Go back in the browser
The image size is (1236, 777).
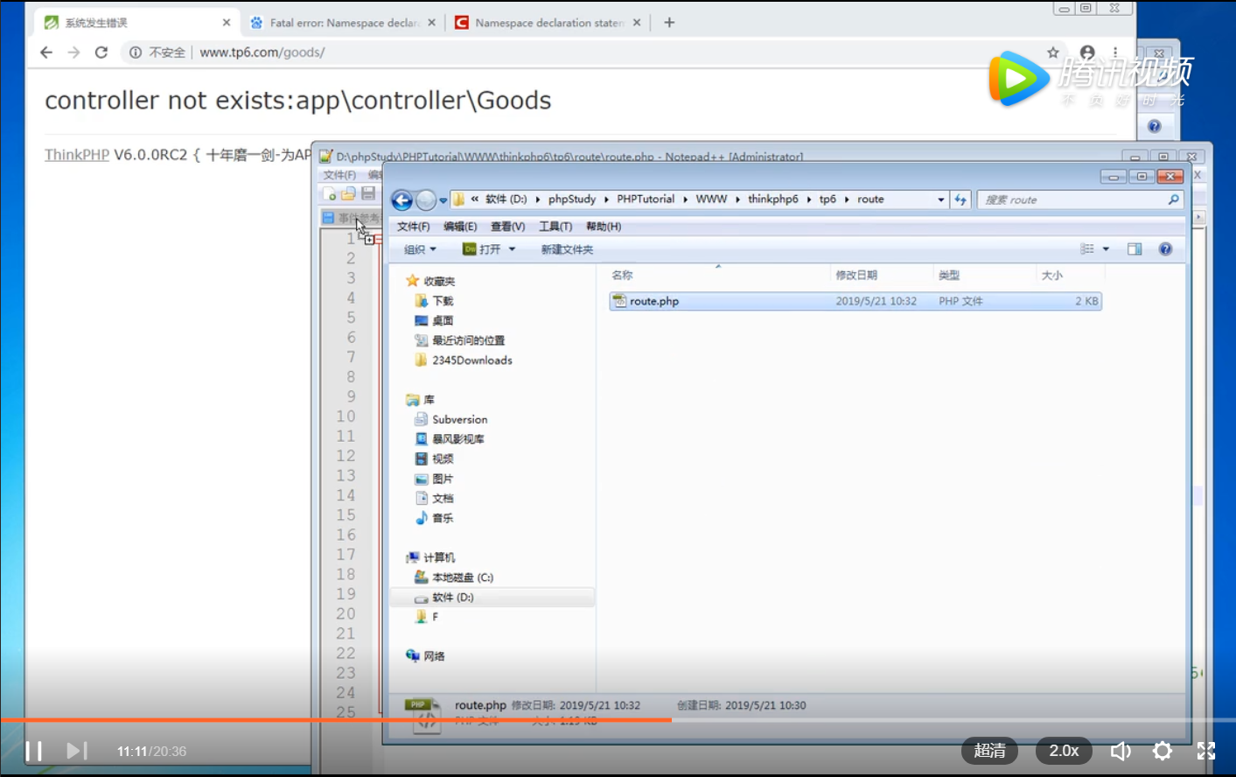pos(46,52)
